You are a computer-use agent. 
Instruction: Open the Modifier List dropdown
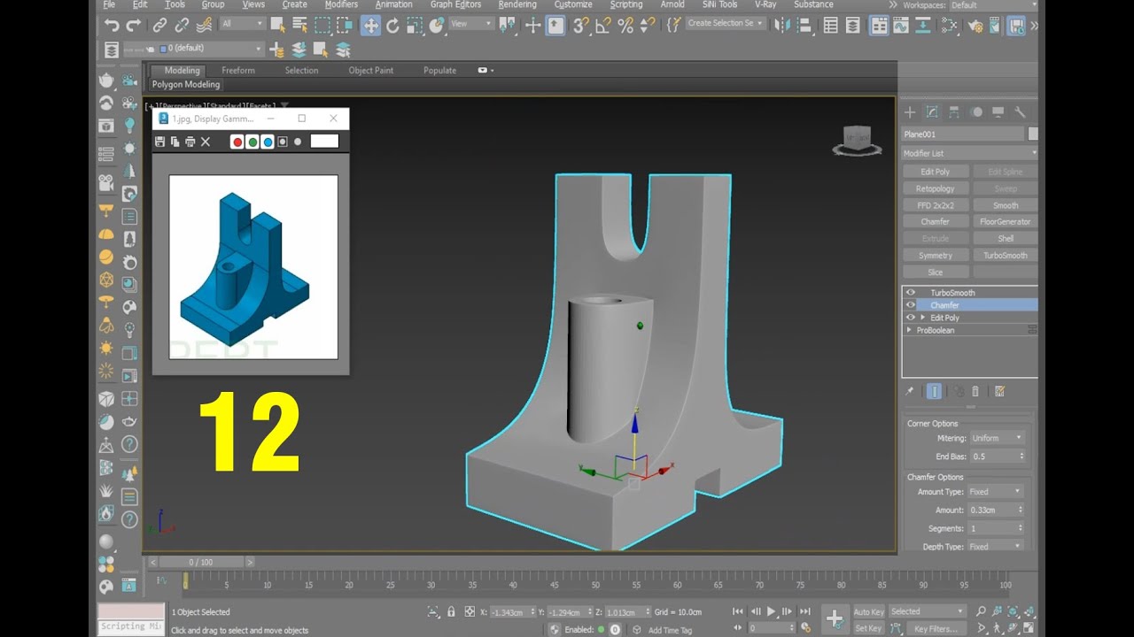(969, 153)
